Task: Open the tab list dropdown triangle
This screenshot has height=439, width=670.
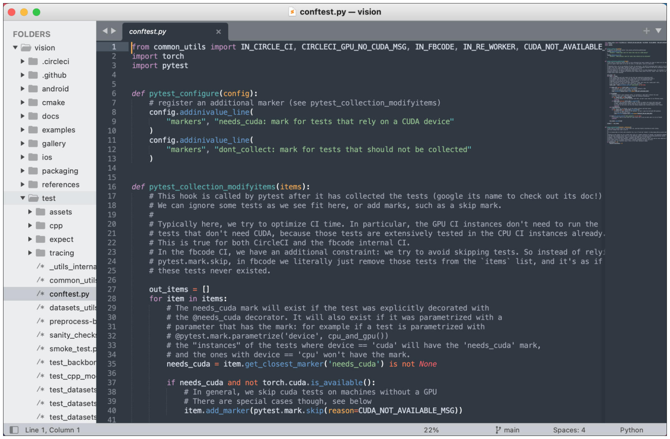Action: pos(658,31)
